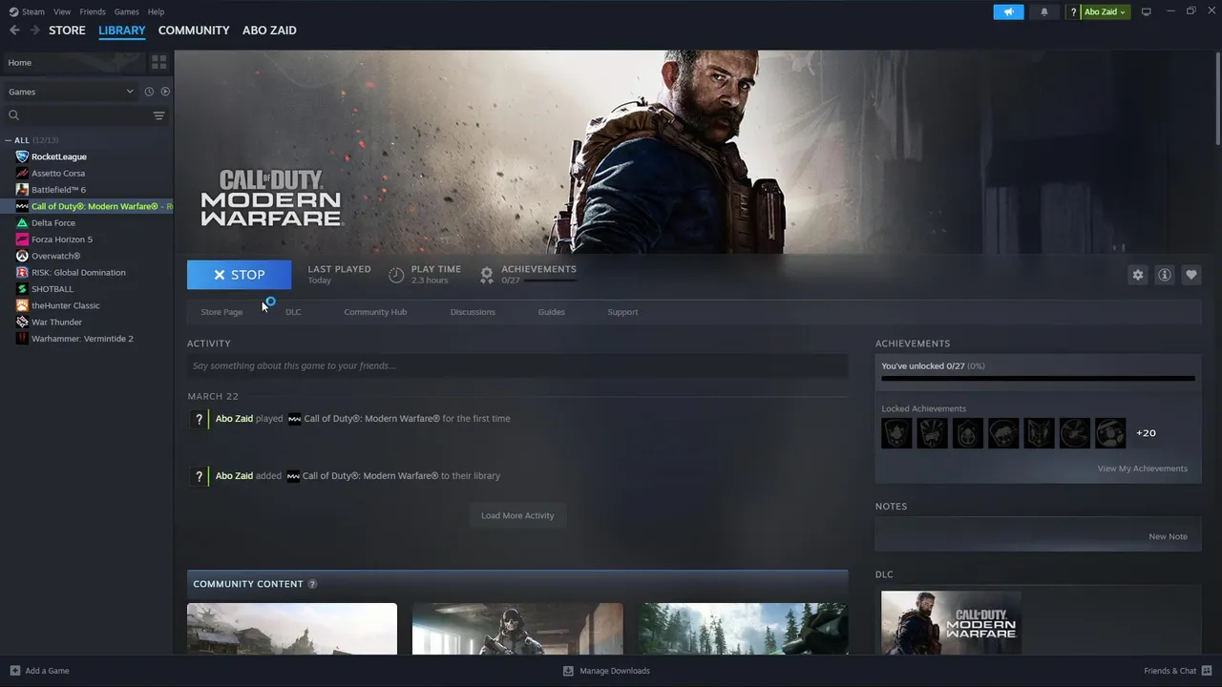Open the Discussions link
1222x687 pixels.
click(x=473, y=312)
